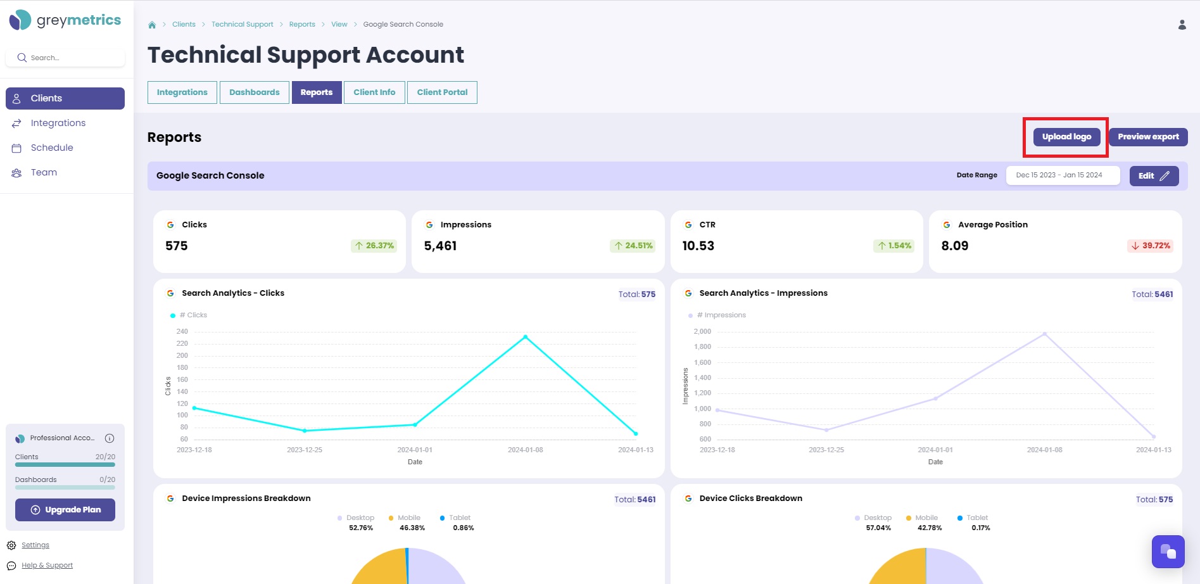This screenshot has height=584, width=1200.
Task: Click Google icon beside Device Clicks Breakdown
Action: [x=688, y=498]
